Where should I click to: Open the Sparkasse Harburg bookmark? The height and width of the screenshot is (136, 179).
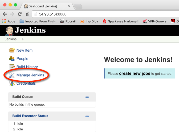click(121, 21)
